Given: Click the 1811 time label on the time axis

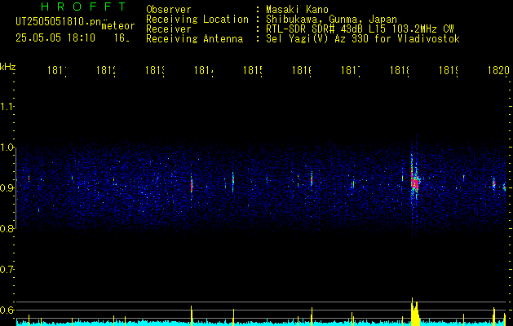Looking at the screenshot, I should 57,70.
